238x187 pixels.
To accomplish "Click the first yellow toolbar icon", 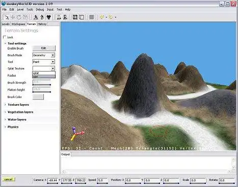I will click(x=102, y=17).
